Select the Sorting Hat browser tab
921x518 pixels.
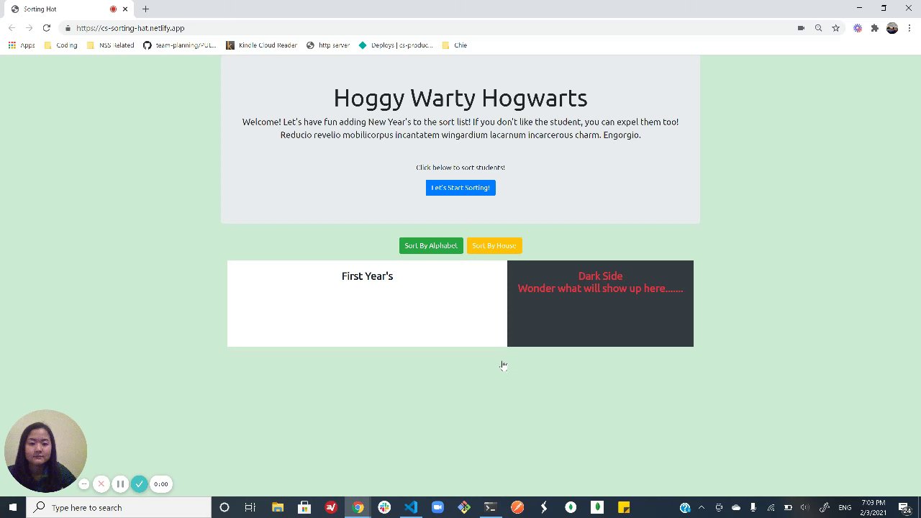(68, 9)
